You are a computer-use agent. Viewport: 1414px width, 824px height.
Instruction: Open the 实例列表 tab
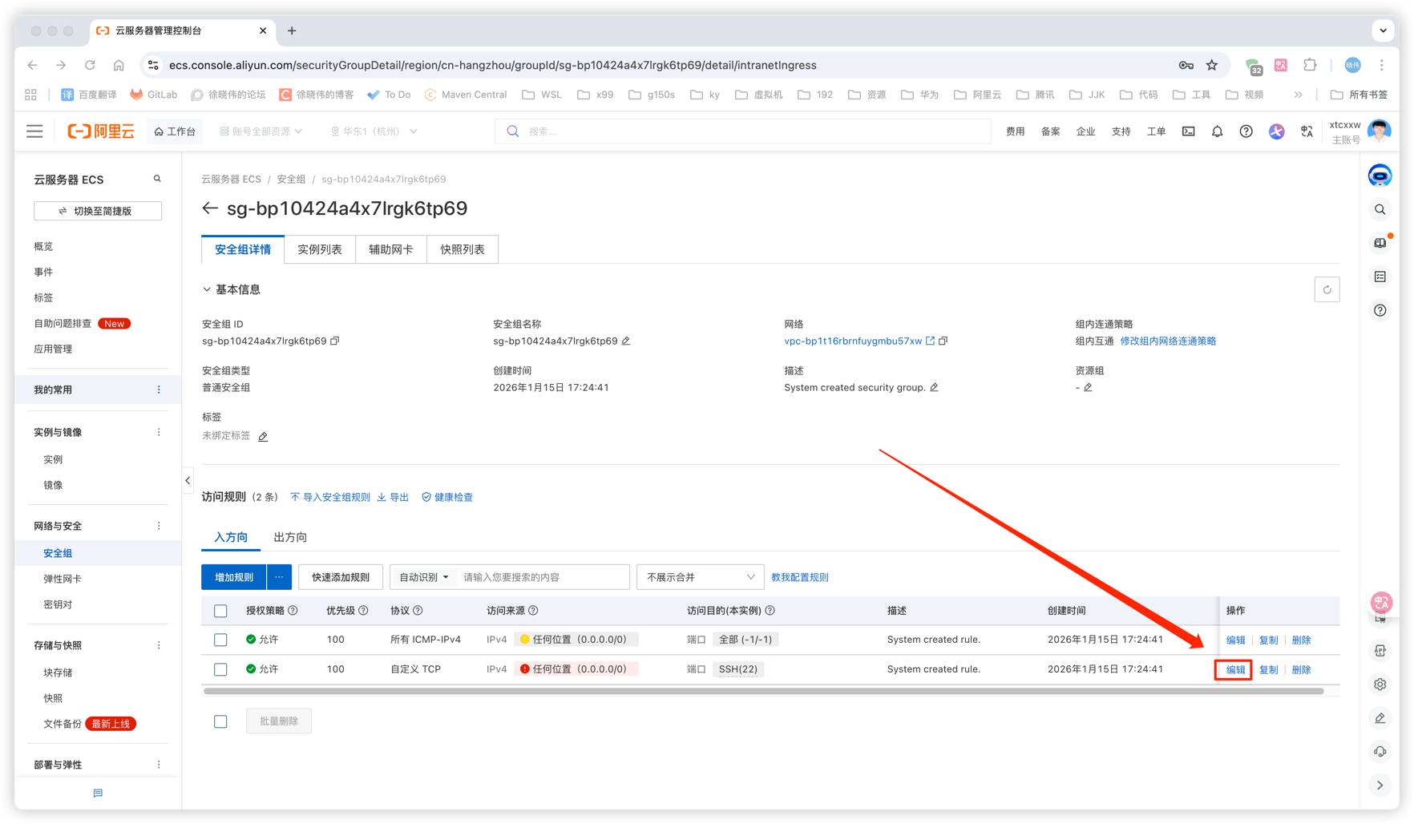[319, 249]
